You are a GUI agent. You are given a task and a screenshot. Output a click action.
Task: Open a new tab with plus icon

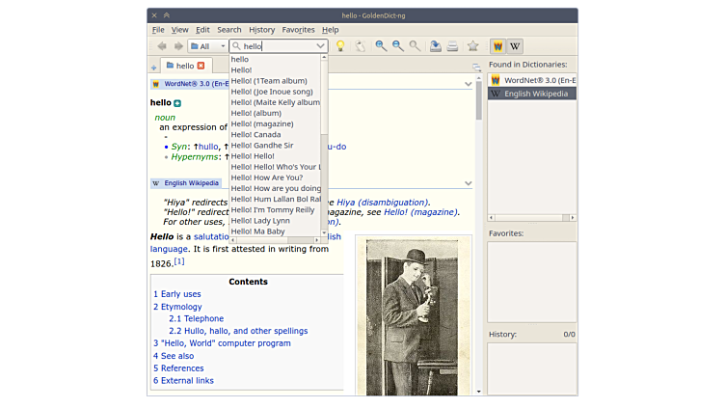pyautogui.click(x=153, y=67)
